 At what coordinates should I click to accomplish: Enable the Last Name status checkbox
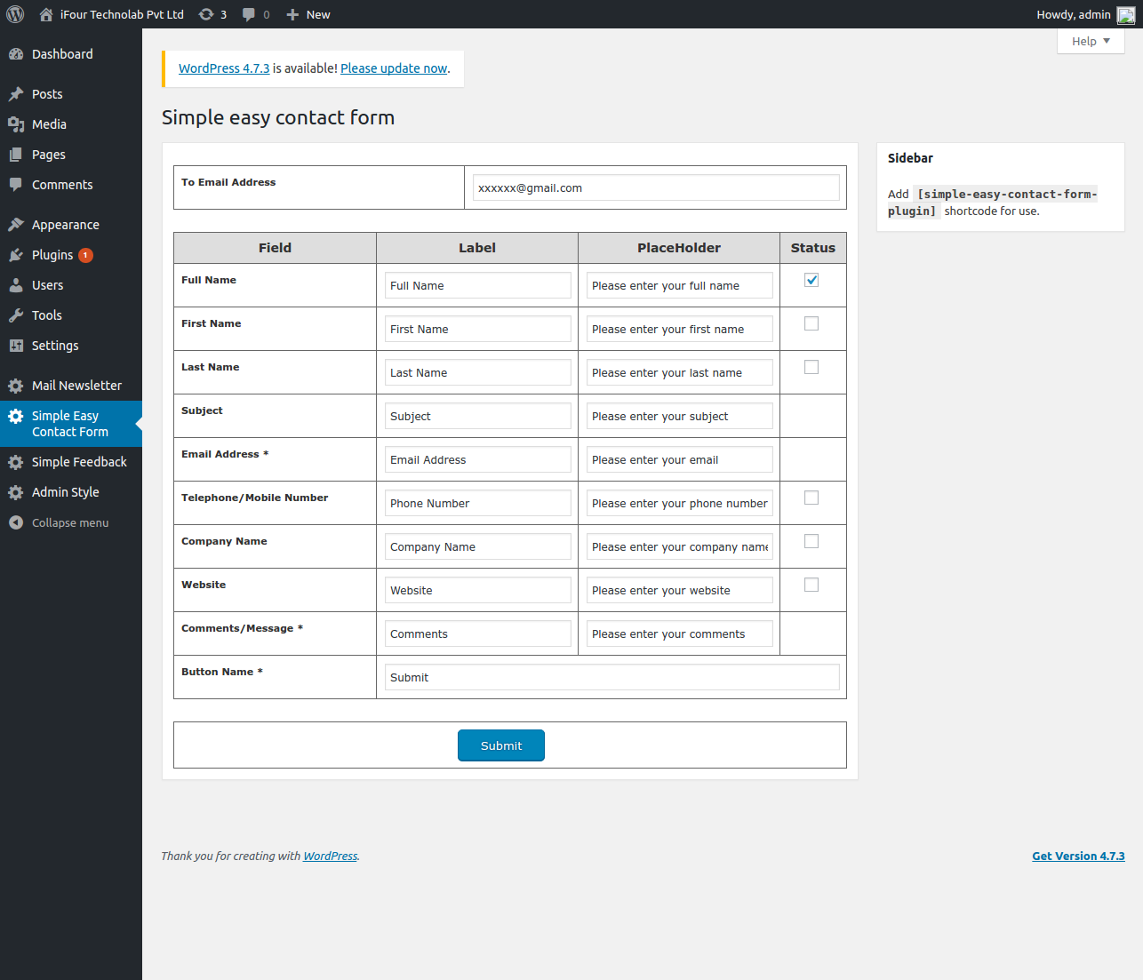[x=811, y=367]
